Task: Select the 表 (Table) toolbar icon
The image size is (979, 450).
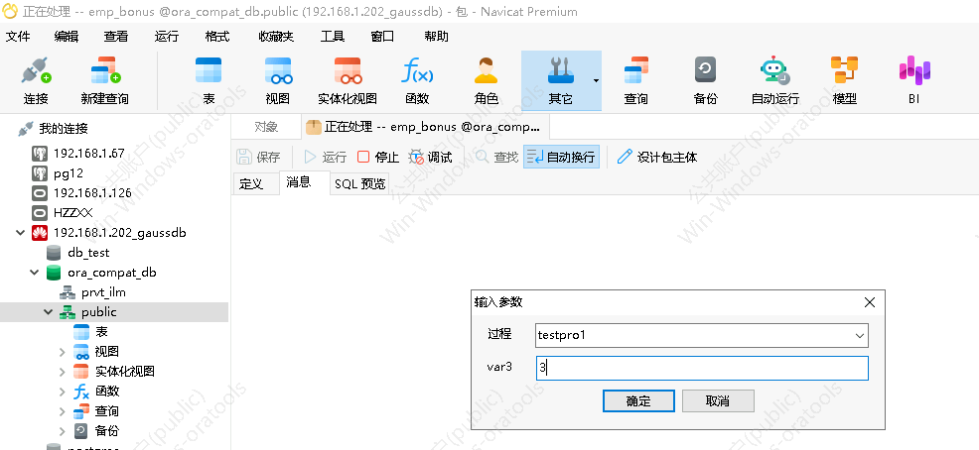Action: click(209, 80)
